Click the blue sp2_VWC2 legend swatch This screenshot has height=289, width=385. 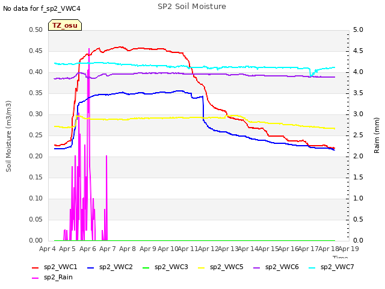pos(91,267)
